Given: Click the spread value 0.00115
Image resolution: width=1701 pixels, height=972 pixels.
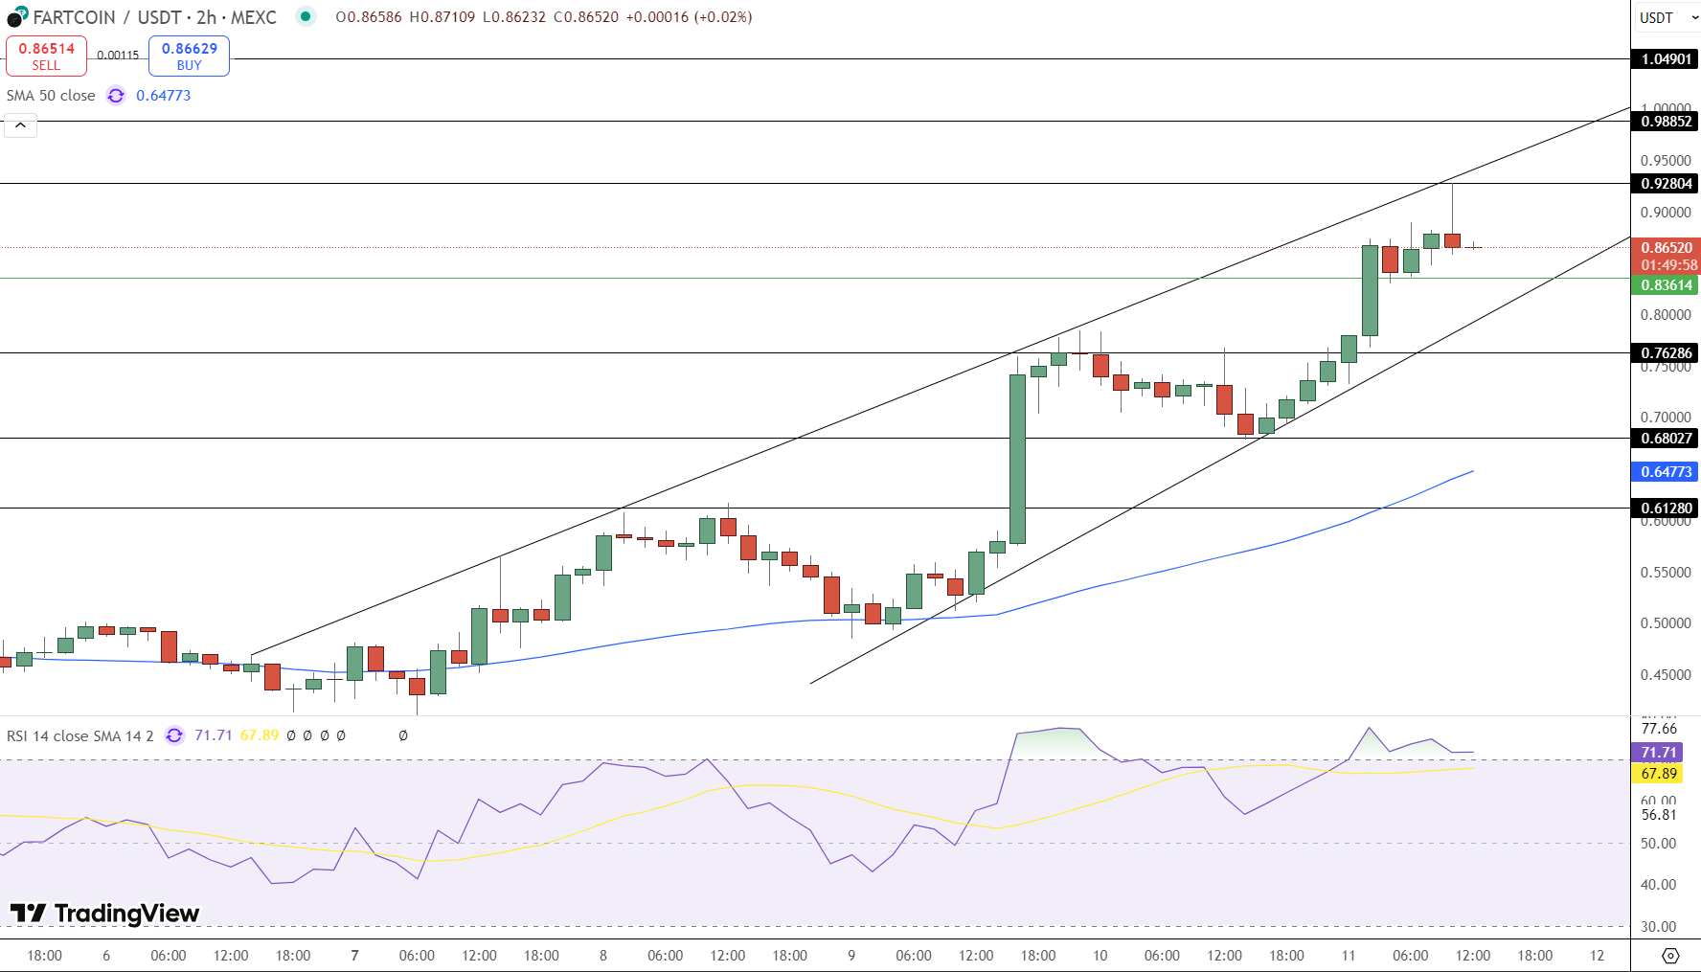Looking at the screenshot, I should (118, 56).
